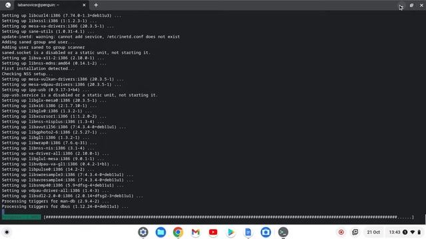This screenshot has width=426, height=239.
Task: Click the installation progress bar
Action: click(228, 217)
